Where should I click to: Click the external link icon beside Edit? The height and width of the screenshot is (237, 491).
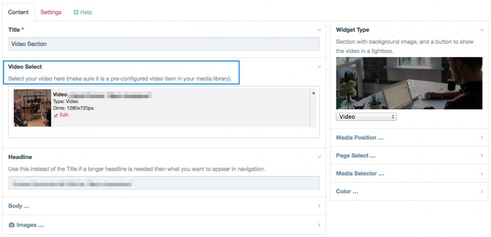(x=56, y=115)
